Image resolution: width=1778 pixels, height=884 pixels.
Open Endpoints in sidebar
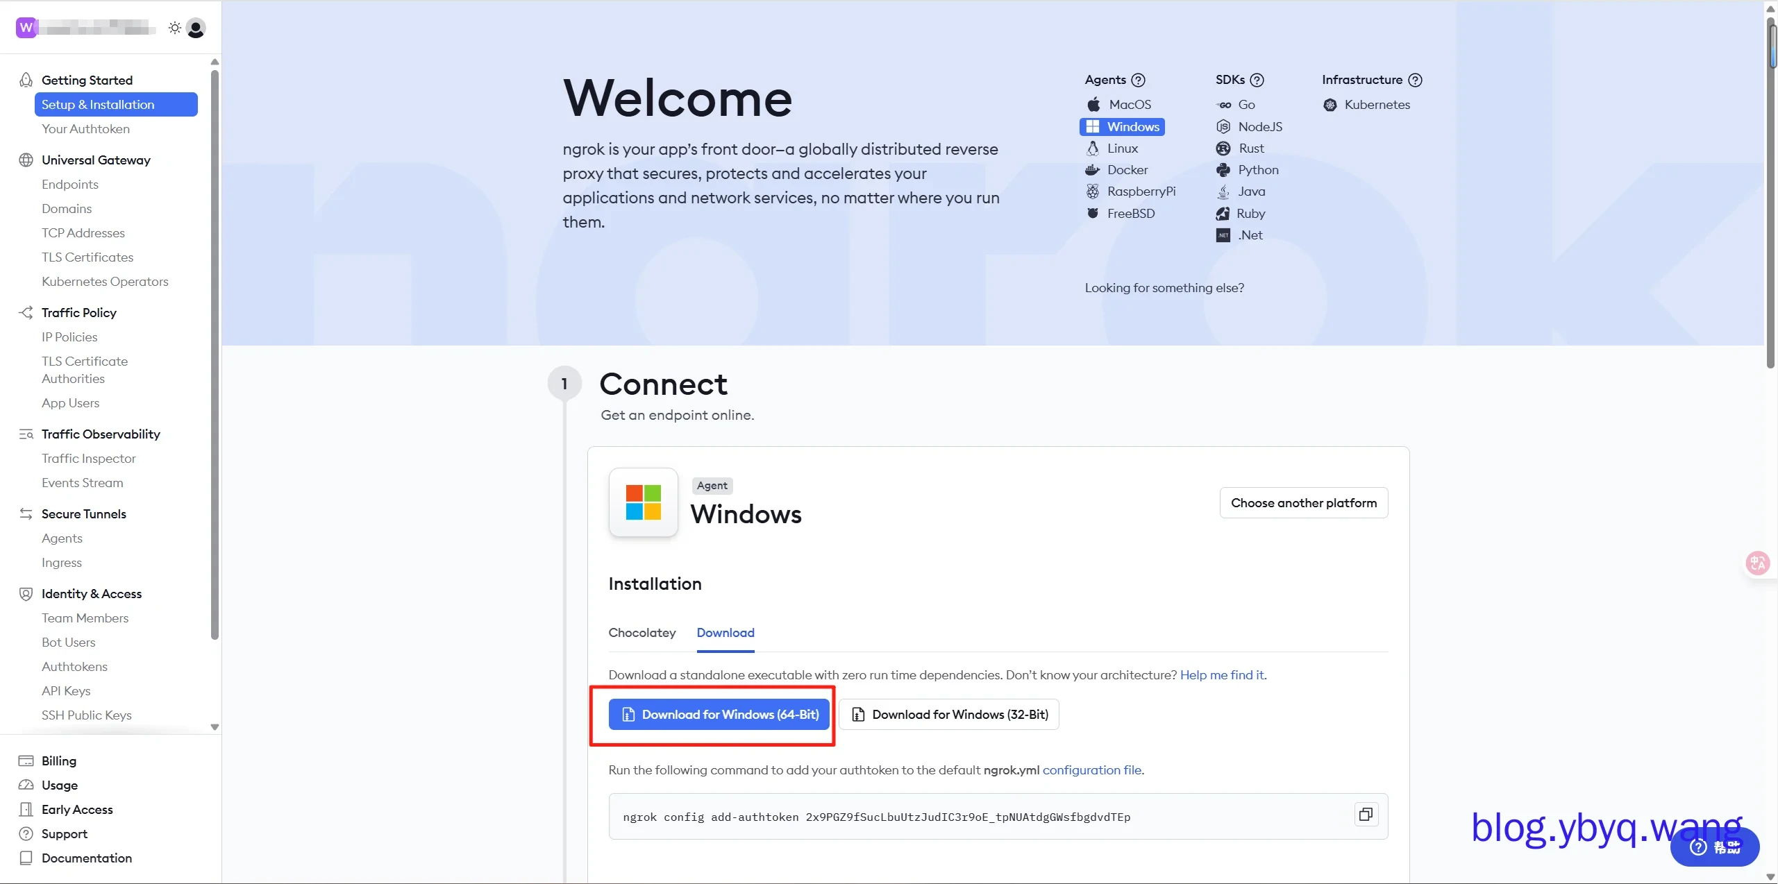70,184
